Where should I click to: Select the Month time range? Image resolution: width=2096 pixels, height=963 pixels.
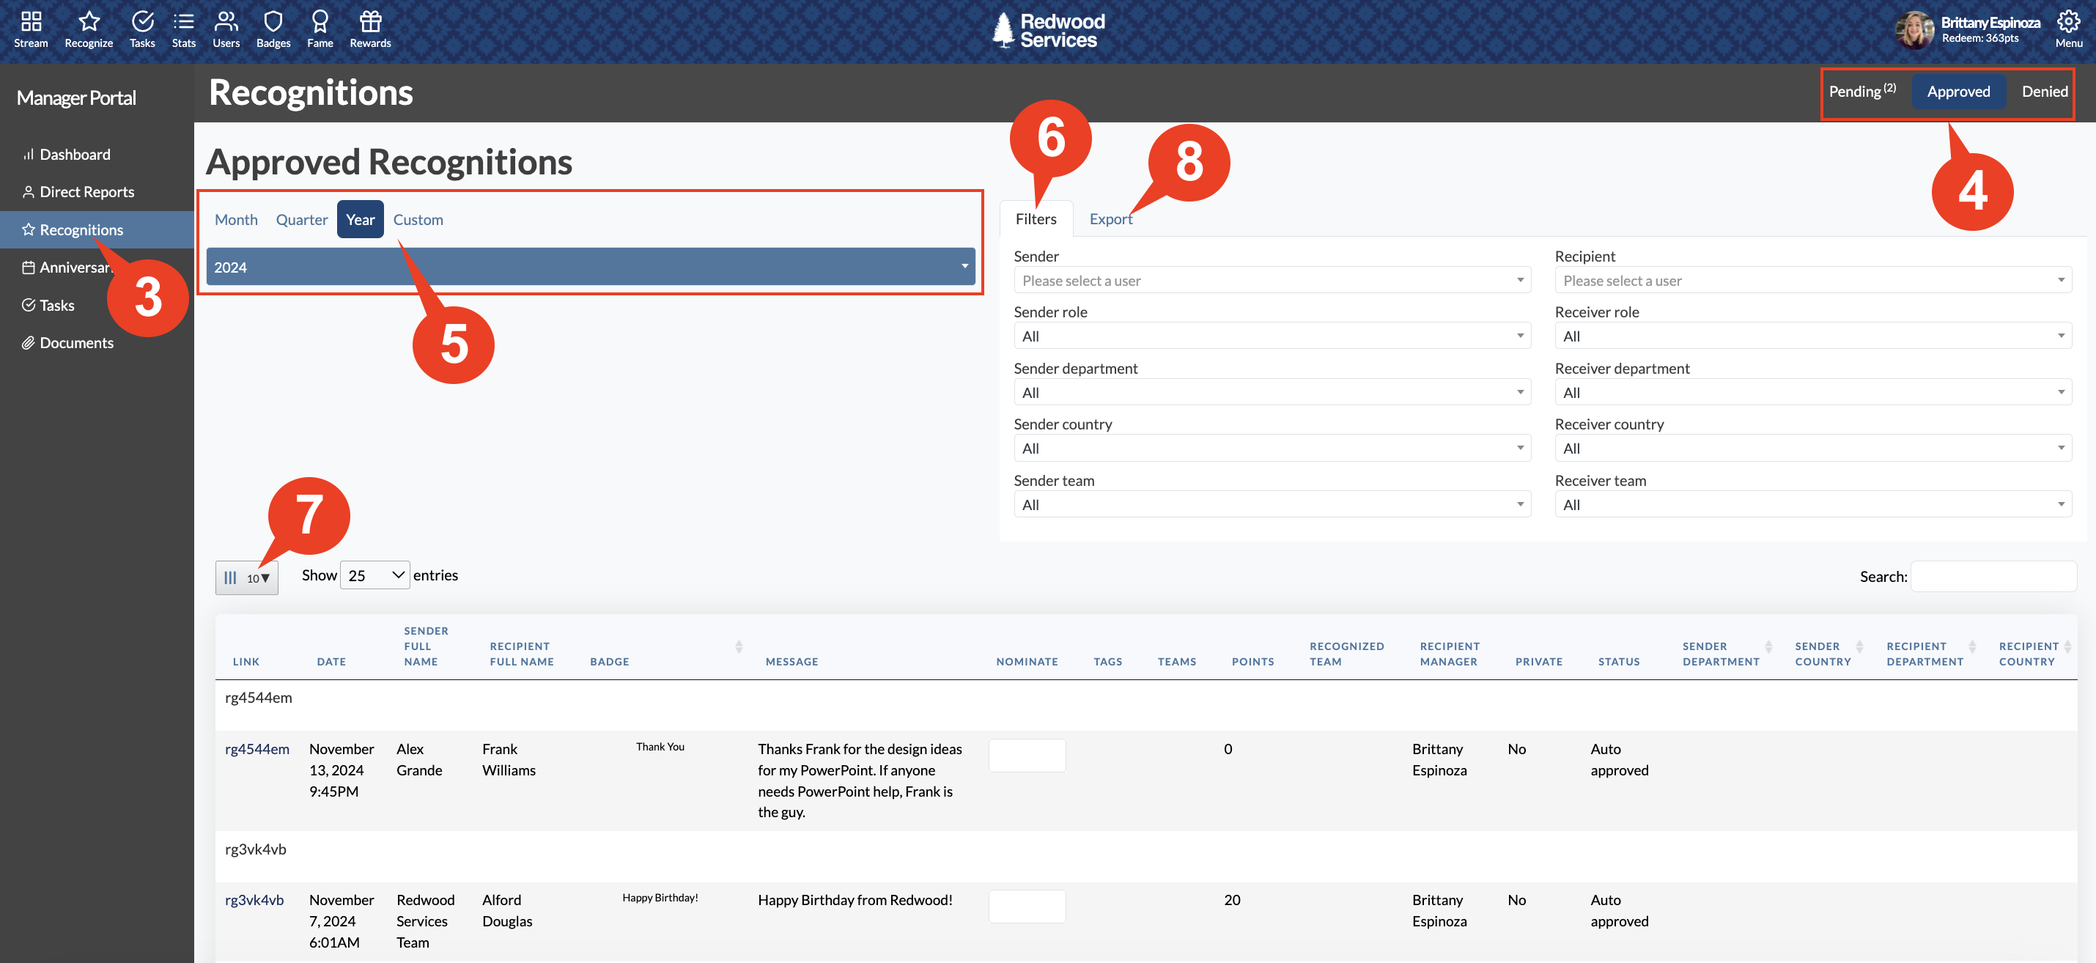tap(236, 220)
